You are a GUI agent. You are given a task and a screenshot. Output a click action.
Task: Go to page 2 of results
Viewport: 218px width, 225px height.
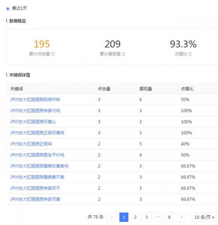(135, 217)
